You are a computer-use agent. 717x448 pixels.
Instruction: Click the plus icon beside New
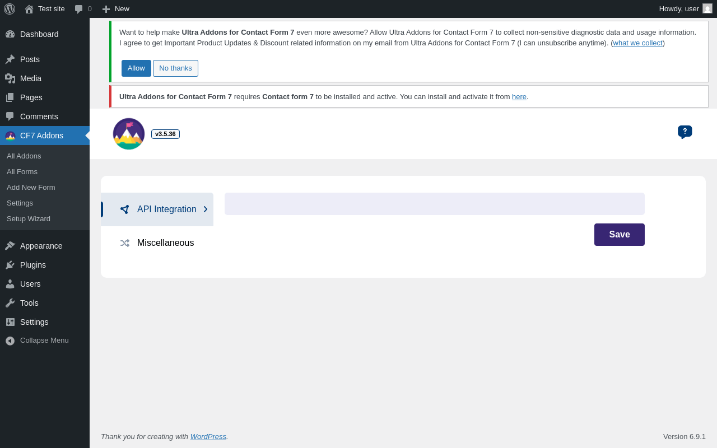coord(106,9)
